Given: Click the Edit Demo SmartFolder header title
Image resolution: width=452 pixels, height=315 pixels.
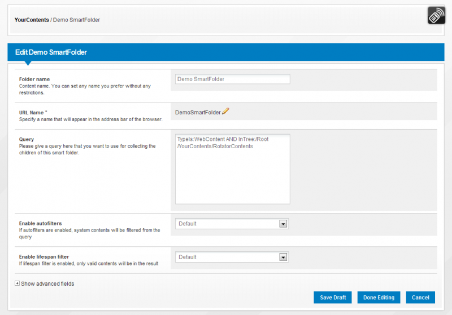Looking at the screenshot, I should click(51, 52).
